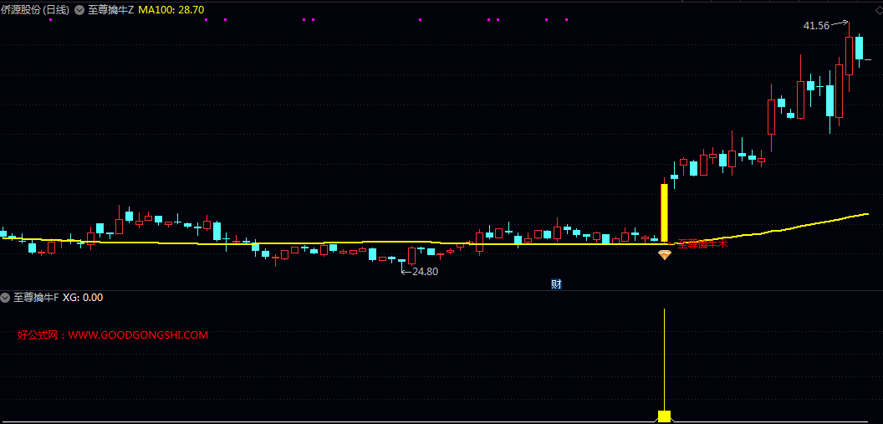The width and height of the screenshot is (883, 424).
Task: Click the orange diamond signal icon
Action: point(665,254)
